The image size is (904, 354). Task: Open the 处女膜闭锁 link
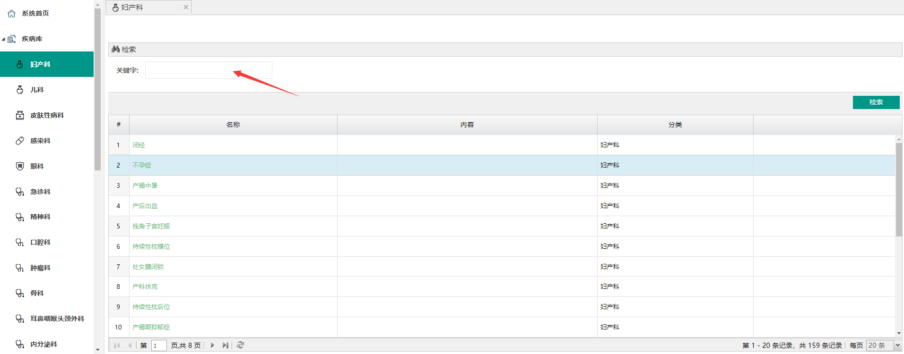(x=148, y=267)
